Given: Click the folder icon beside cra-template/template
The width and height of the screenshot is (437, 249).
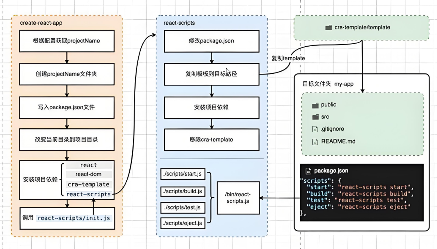Looking at the screenshot, I should [328, 28].
